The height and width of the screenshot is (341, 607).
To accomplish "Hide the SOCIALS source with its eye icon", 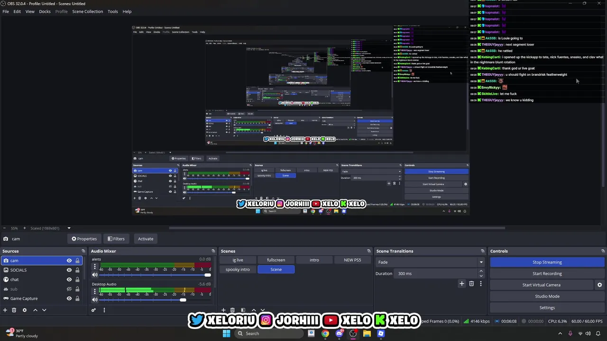I will tap(69, 270).
